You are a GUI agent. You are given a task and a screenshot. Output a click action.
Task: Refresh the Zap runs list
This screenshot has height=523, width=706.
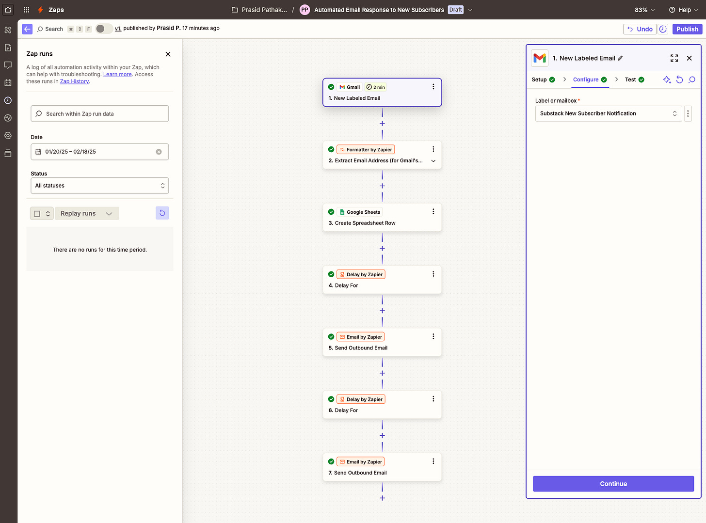coord(162,213)
